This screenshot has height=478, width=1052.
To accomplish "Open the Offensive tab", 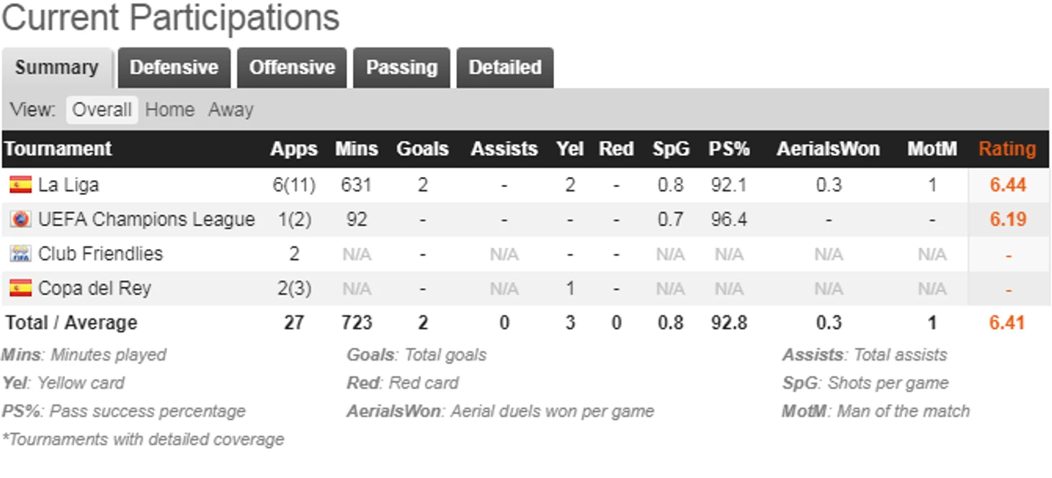I will (292, 68).
